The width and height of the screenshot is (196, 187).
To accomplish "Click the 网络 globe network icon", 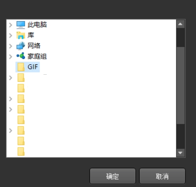I will 21,46.
